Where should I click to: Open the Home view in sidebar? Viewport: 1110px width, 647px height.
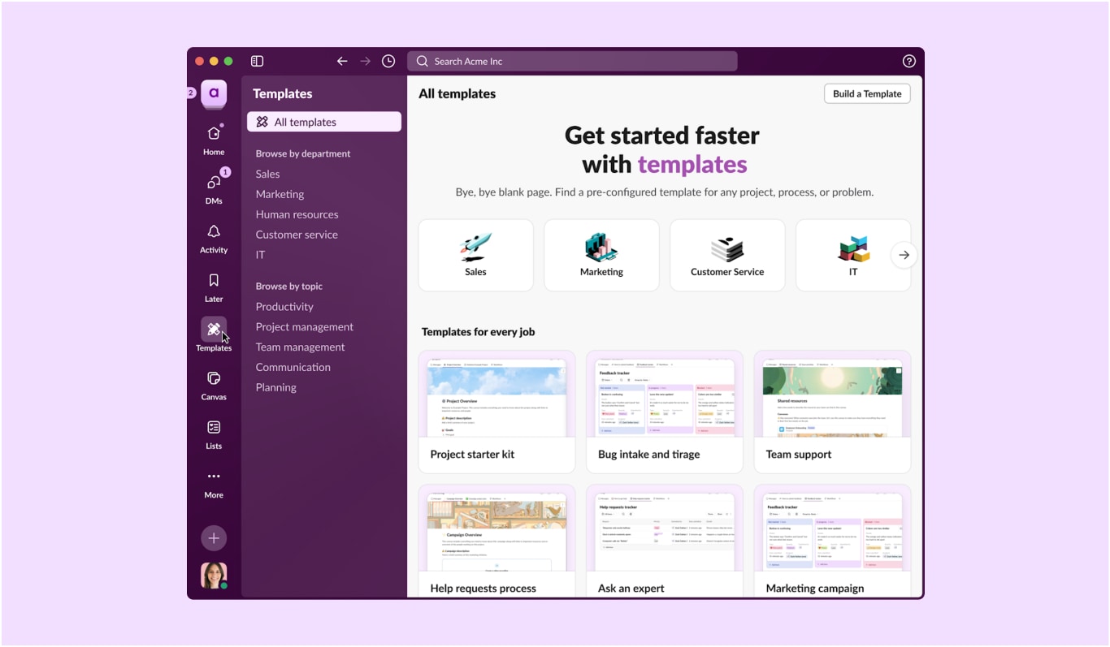214,139
